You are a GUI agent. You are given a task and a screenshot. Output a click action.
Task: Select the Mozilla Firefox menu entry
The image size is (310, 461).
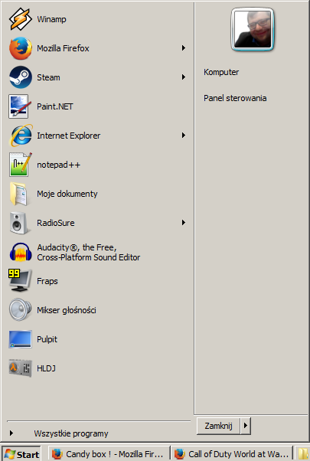97,48
